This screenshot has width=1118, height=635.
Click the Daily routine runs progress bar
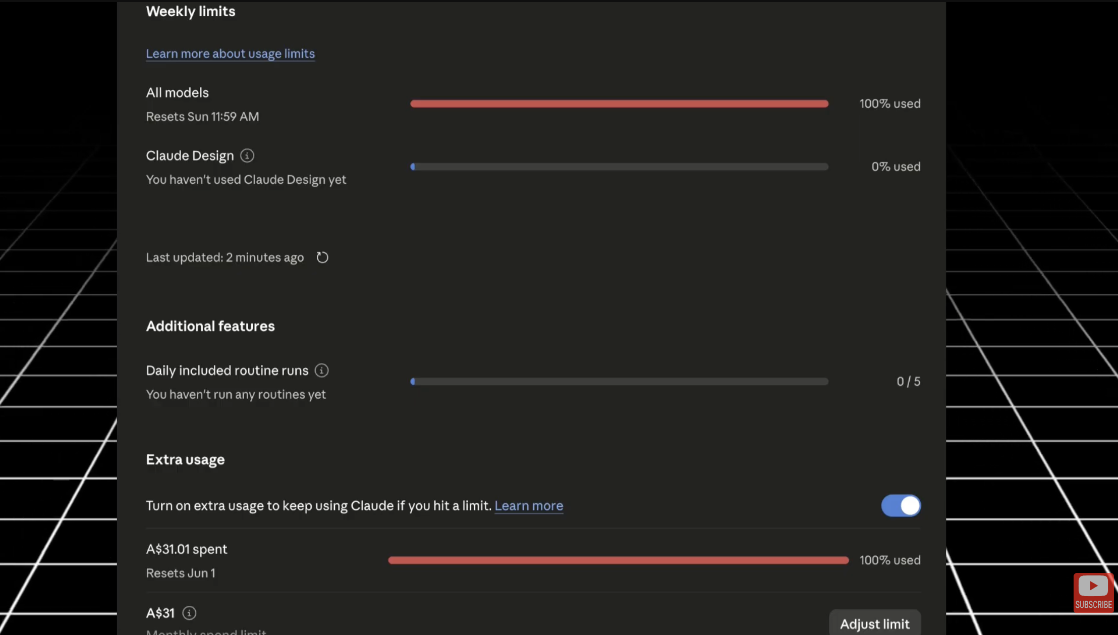[x=619, y=382]
